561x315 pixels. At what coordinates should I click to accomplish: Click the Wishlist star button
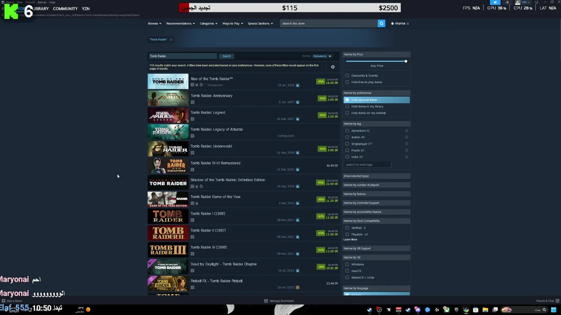400,23
